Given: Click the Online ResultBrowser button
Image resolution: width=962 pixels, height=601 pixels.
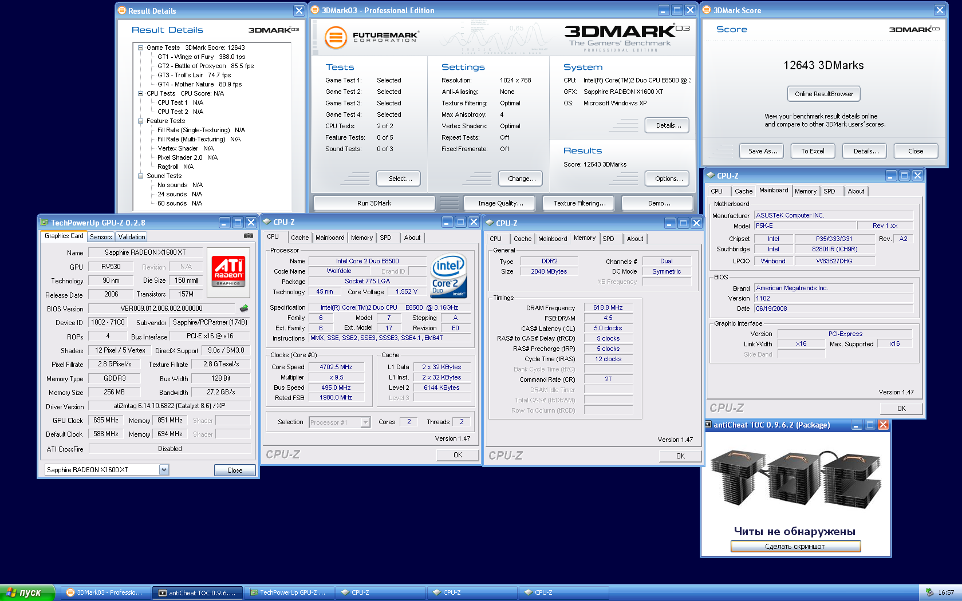Looking at the screenshot, I should pyautogui.click(x=824, y=94).
